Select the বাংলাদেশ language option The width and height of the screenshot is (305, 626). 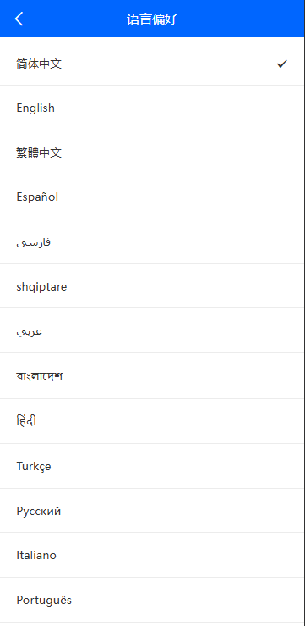(x=152, y=375)
